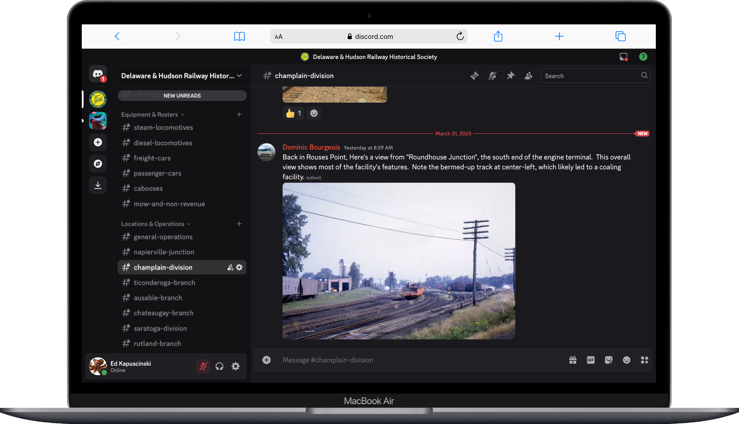This screenshot has height=424, width=739.
Task: Click the NEW UNREADS pill button
Action: click(182, 96)
